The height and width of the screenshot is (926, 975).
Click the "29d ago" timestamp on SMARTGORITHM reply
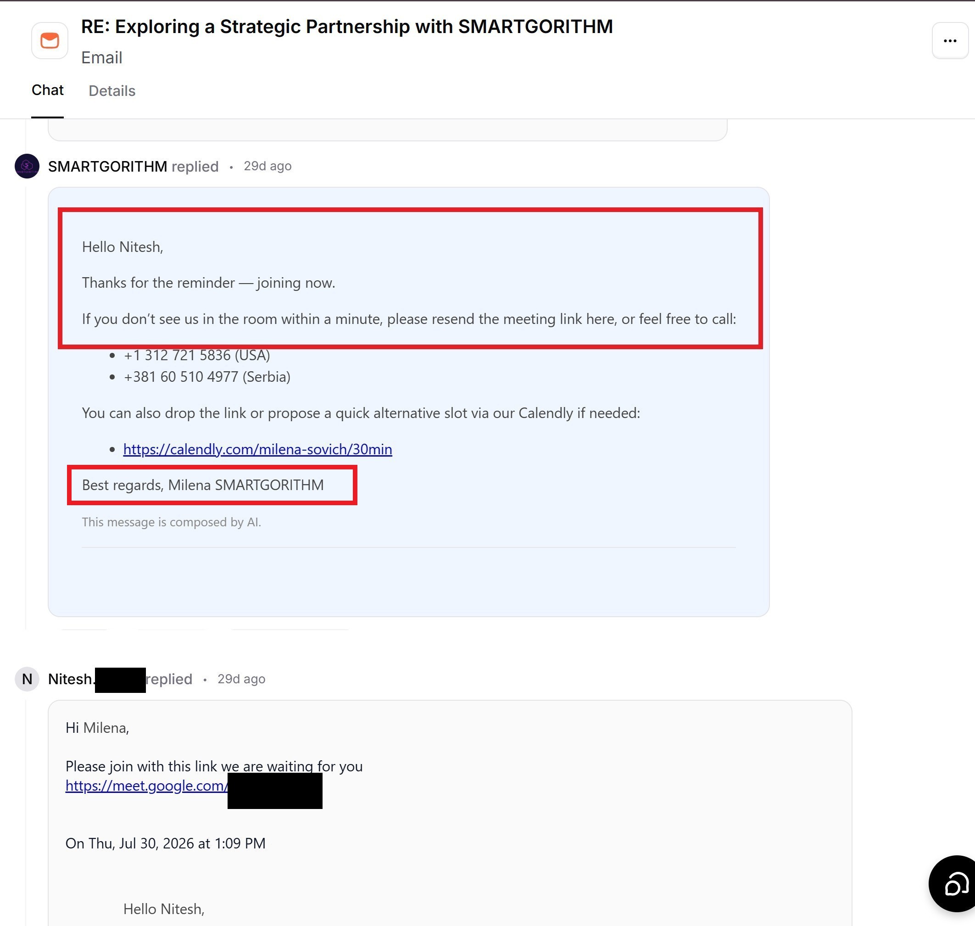click(x=267, y=167)
